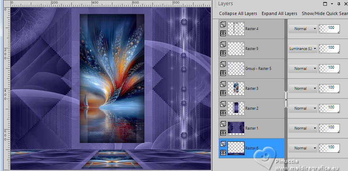Open blend mode dropdown for Group - Raster 5
Screen dimensions: 348x171
[x=303, y=69]
